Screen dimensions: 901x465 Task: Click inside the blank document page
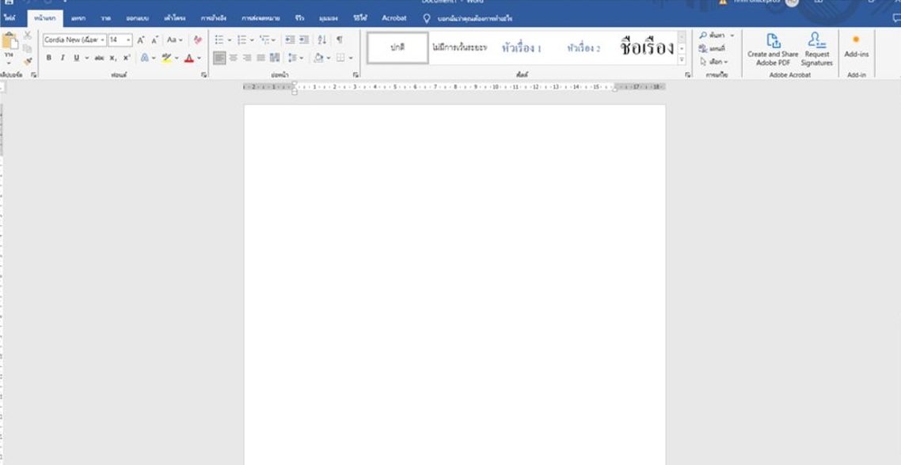[454, 277]
